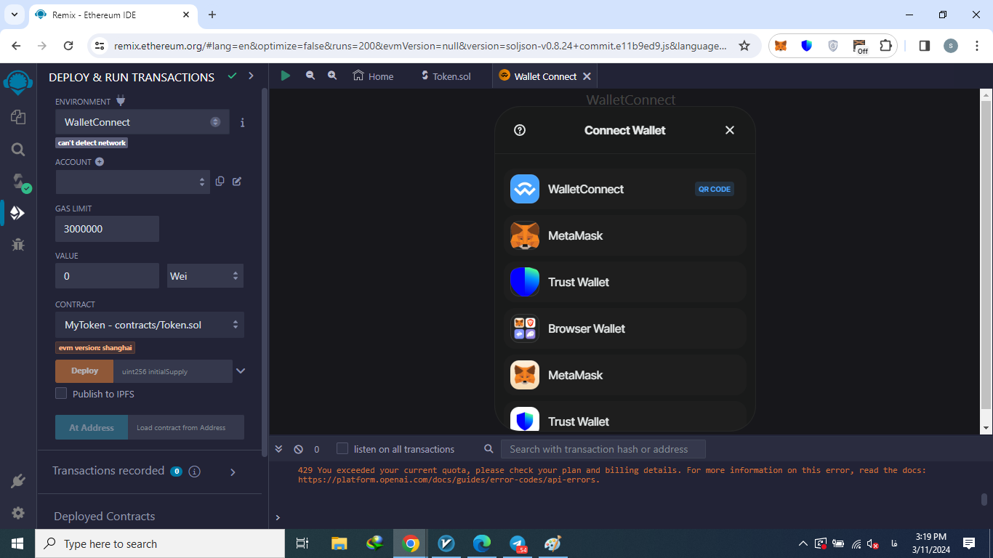Image resolution: width=993 pixels, height=558 pixels.
Task: Choose Browser Wallet option
Action: 625,328
